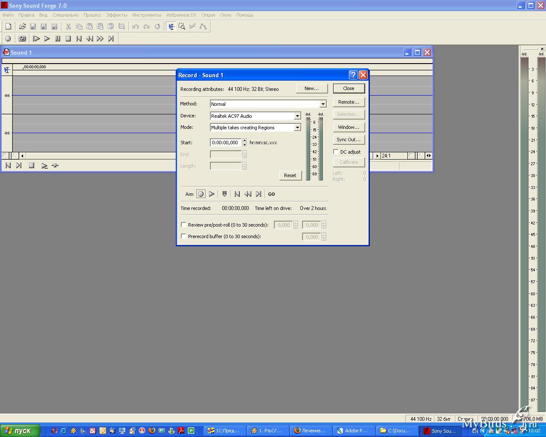This screenshot has height=437, width=546.
Task: Enable the Prerecord buffer checkbox
Action: tap(183, 236)
